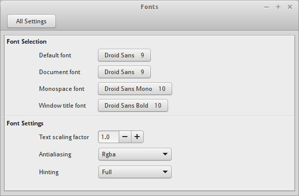Open Document font chooser button

(x=124, y=72)
